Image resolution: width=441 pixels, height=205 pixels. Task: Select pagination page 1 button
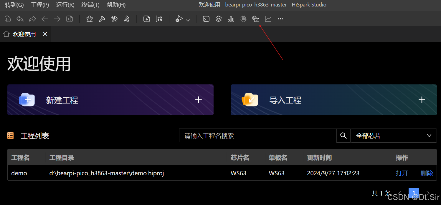tap(414, 193)
